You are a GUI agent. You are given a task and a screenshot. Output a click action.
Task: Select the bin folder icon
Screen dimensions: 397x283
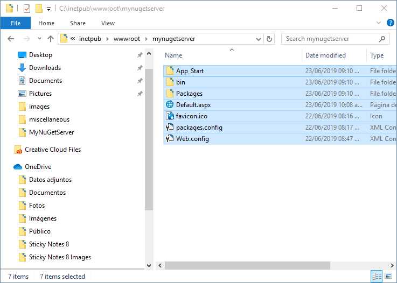170,82
